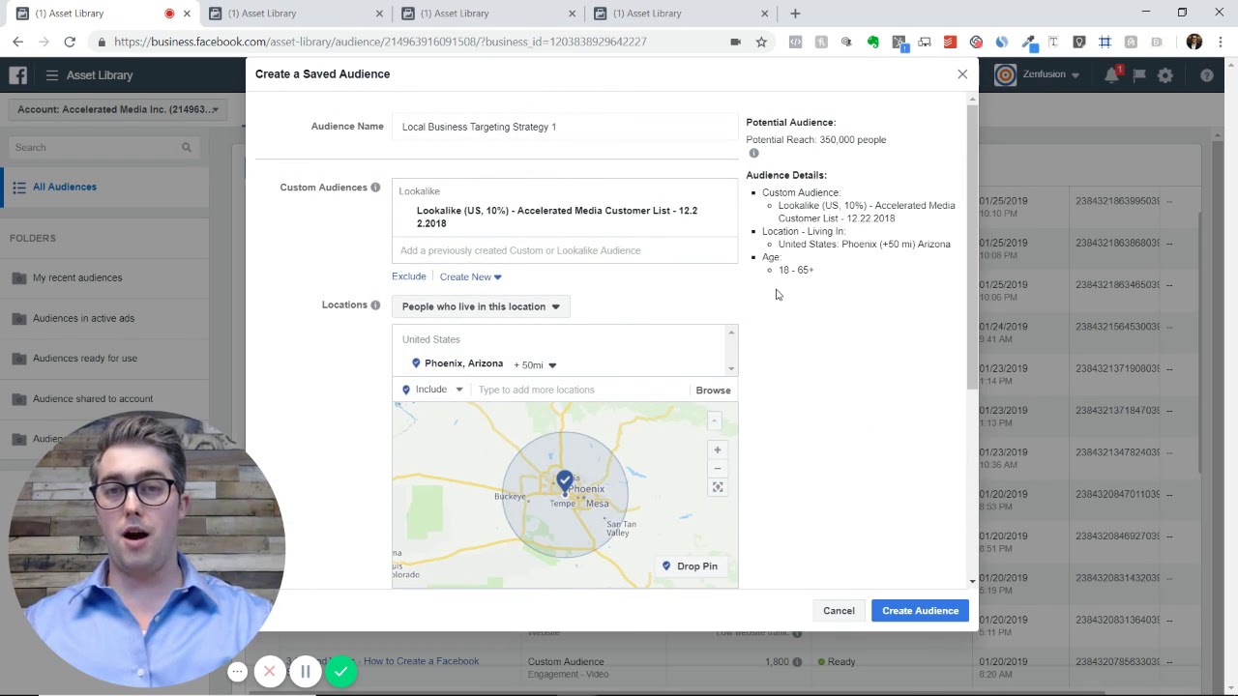Click the Browse locations button
This screenshot has height=696, width=1238.
(x=713, y=391)
